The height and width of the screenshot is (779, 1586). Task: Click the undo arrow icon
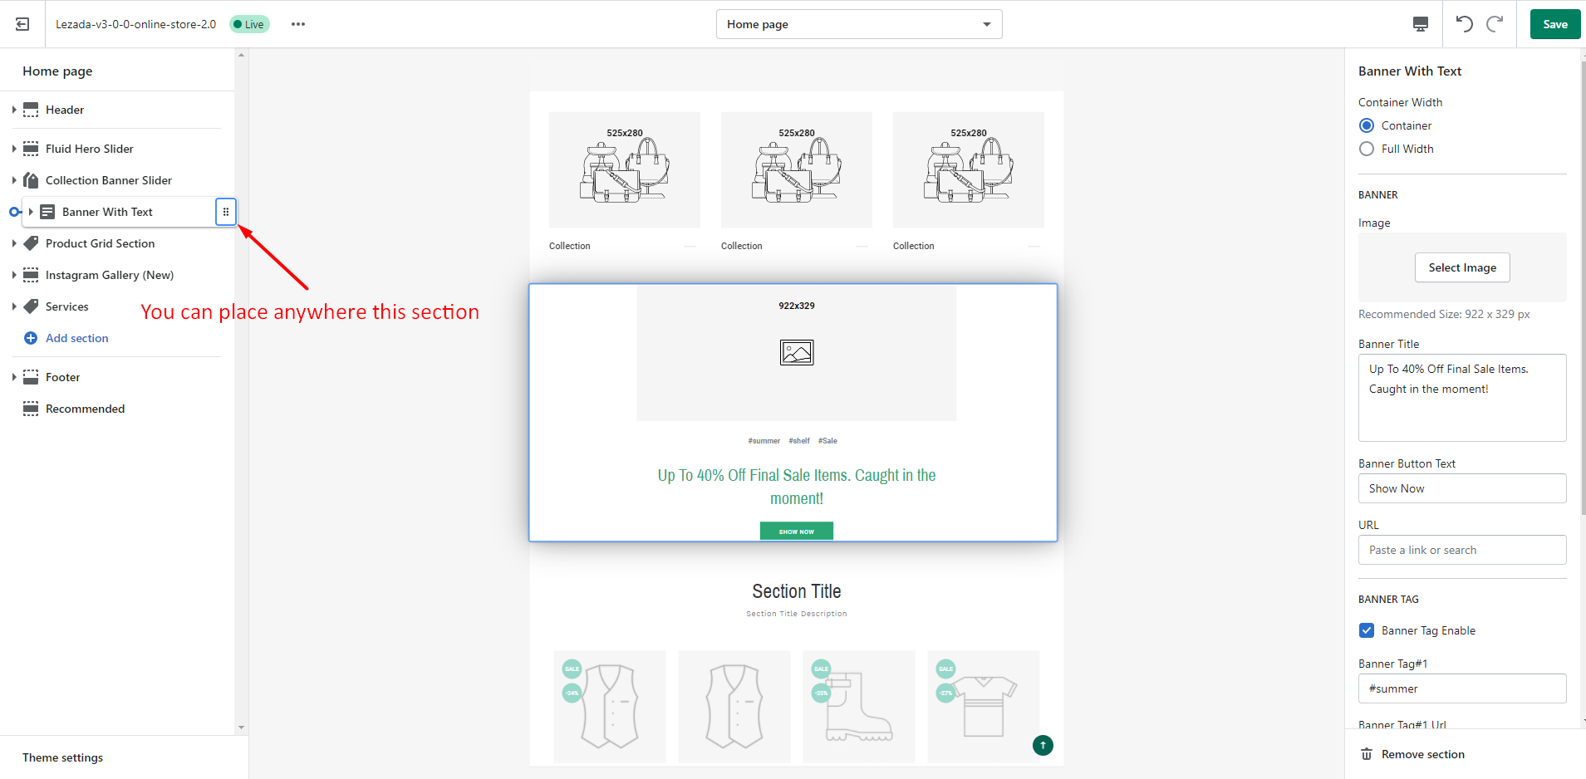pyautogui.click(x=1465, y=24)
